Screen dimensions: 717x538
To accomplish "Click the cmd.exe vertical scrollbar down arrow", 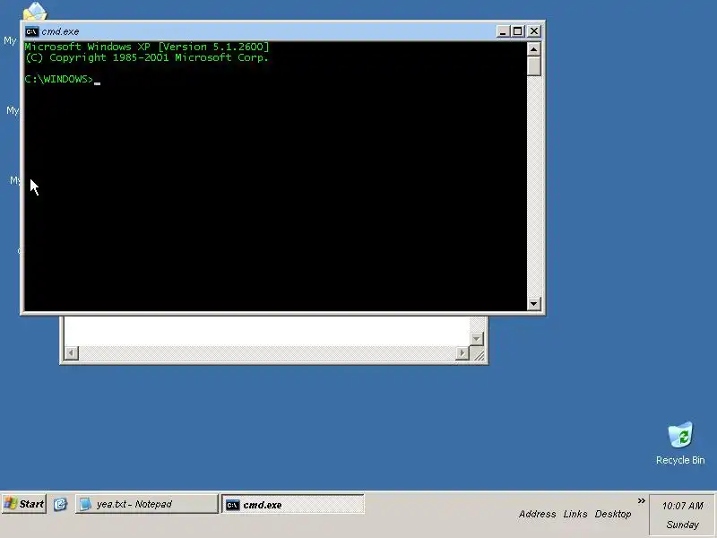I will coord(533,303).
